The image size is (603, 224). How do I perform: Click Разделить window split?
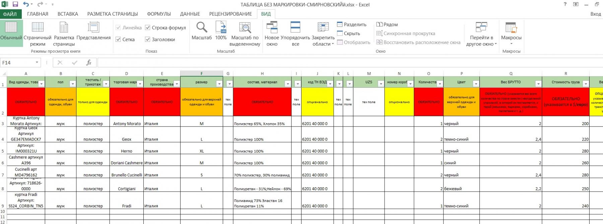(352, 24)
